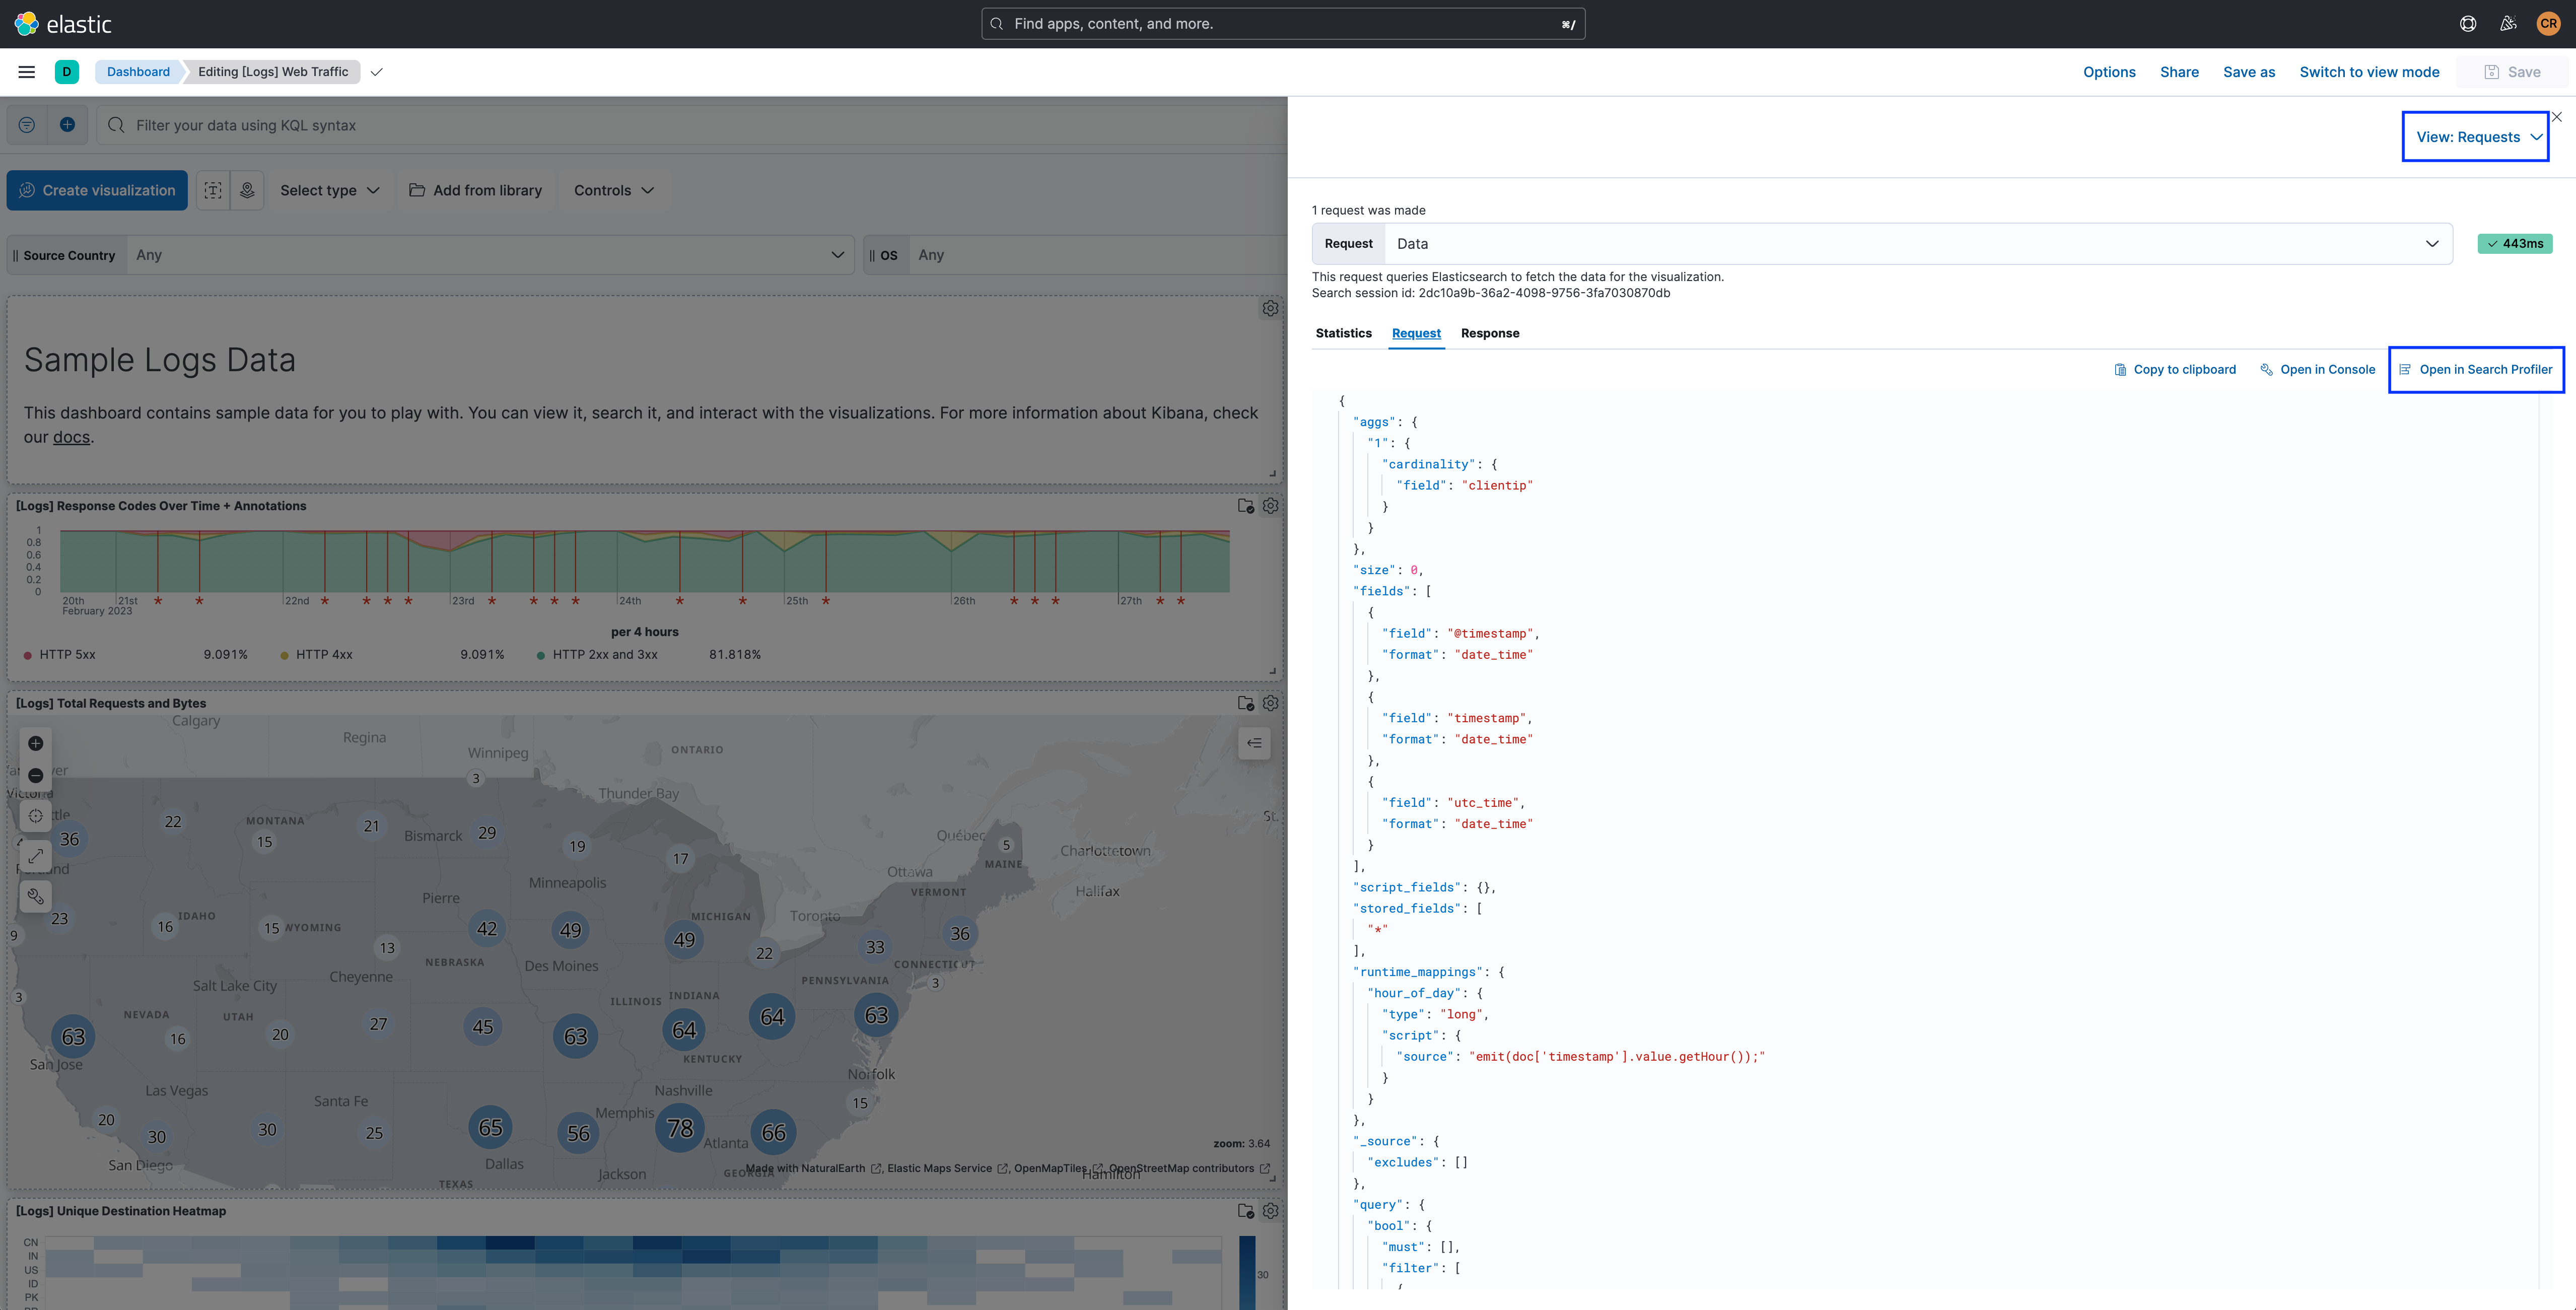Screen dimensions: 2576x1310
Task: Click the Save button
Action: (x=2512, y=72)
